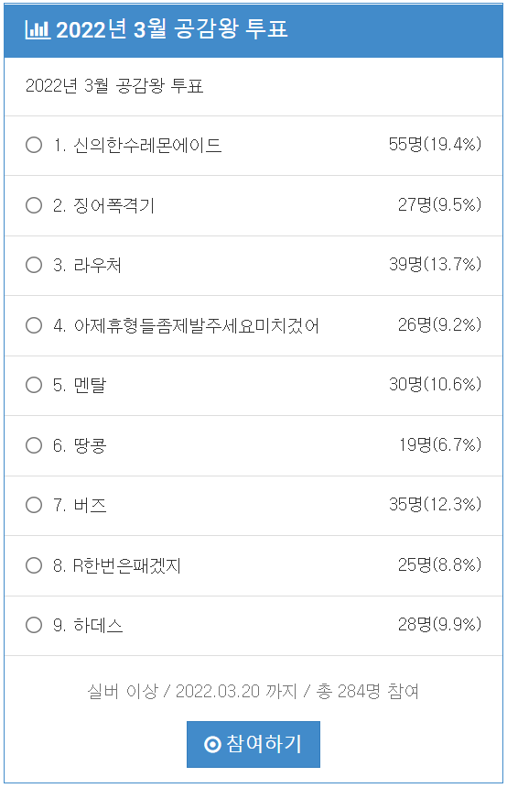Click the 라우쳐 option label text
The width and height of the screenshot is (507, 788).
point(97,266)
